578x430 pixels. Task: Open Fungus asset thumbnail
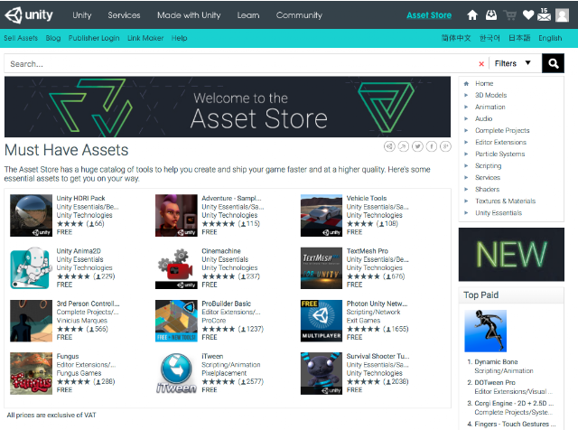31,374
